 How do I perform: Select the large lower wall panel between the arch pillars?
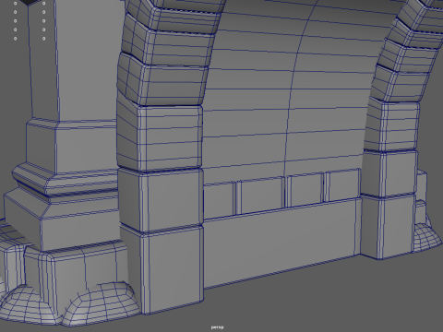pyautogui.click(x=281, y=243)
